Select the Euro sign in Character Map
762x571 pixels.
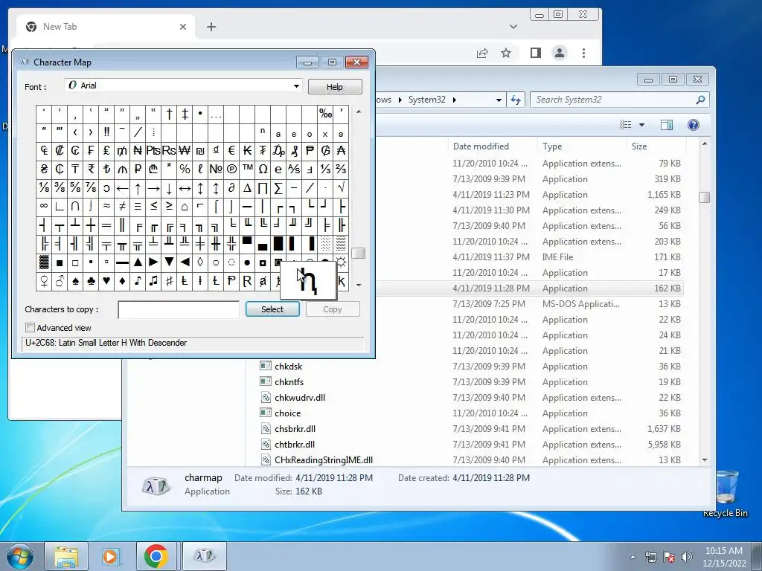[232, 150]
